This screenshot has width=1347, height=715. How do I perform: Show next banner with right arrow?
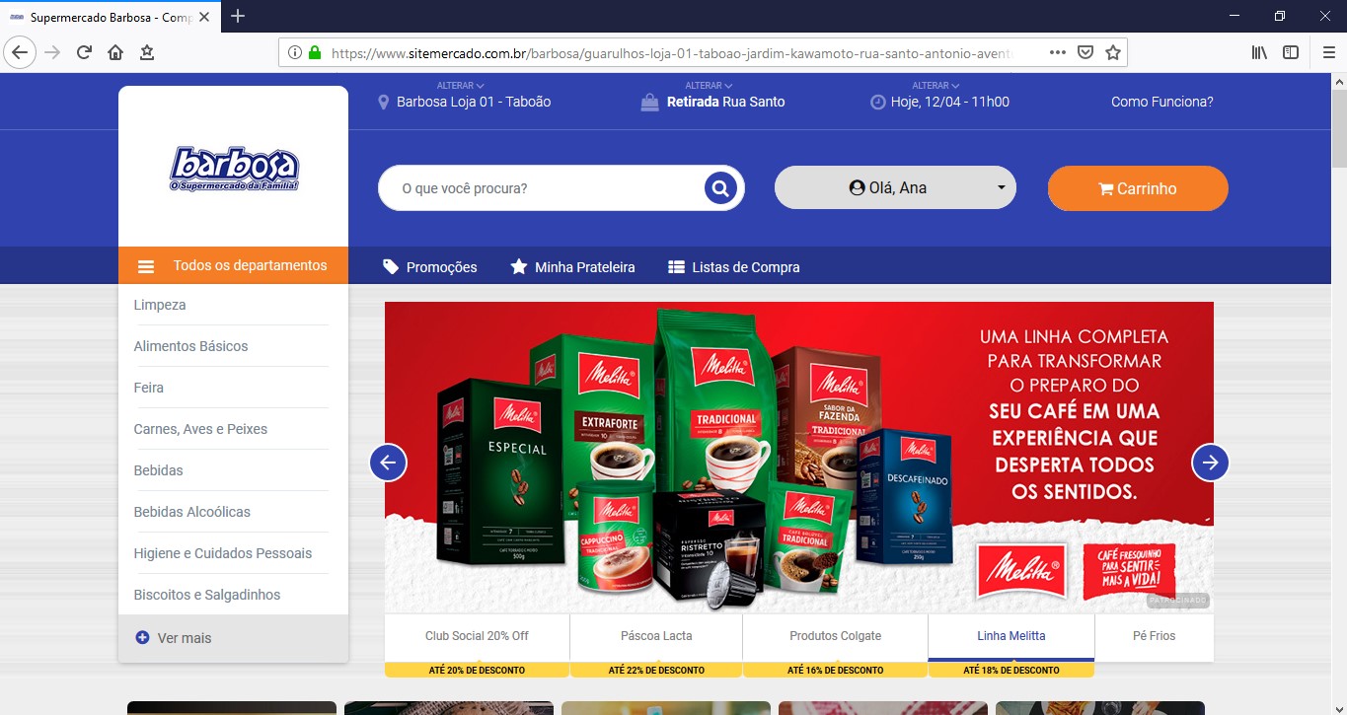[x=1210, y=462]
